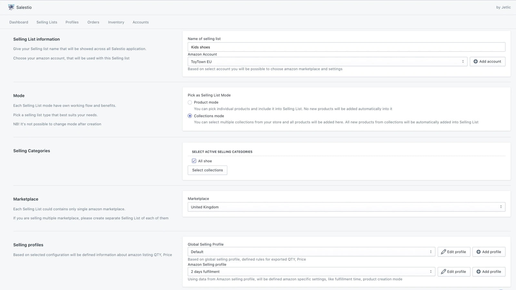
Task: Click the plus icon on global Add profile button
Action: [x=478, y=252]
